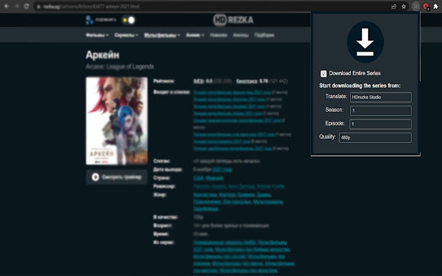The height and width of the screenshot is (276, 442).
Task: Click the 'Смотреть трейлер' button
Action: point(116,177)
